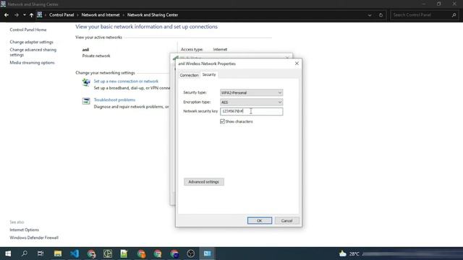Screen dimensions: 463x260
Task: Open File Explorer from taskbar
Action: [58, 253]
